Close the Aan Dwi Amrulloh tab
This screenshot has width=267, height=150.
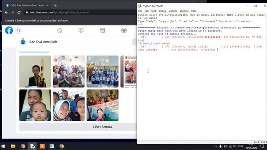(48, 5)
